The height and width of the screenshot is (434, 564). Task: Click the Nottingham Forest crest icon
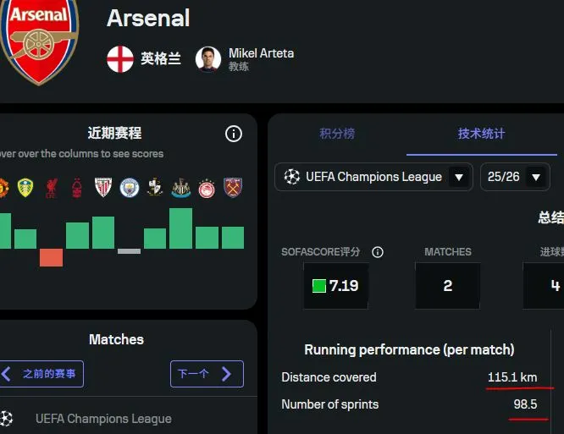(x=77, y=187)
